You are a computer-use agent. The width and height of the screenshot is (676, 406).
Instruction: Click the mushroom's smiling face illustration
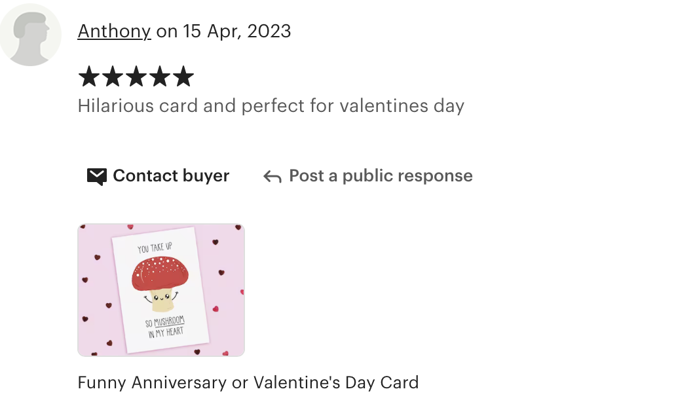(162, 297)
